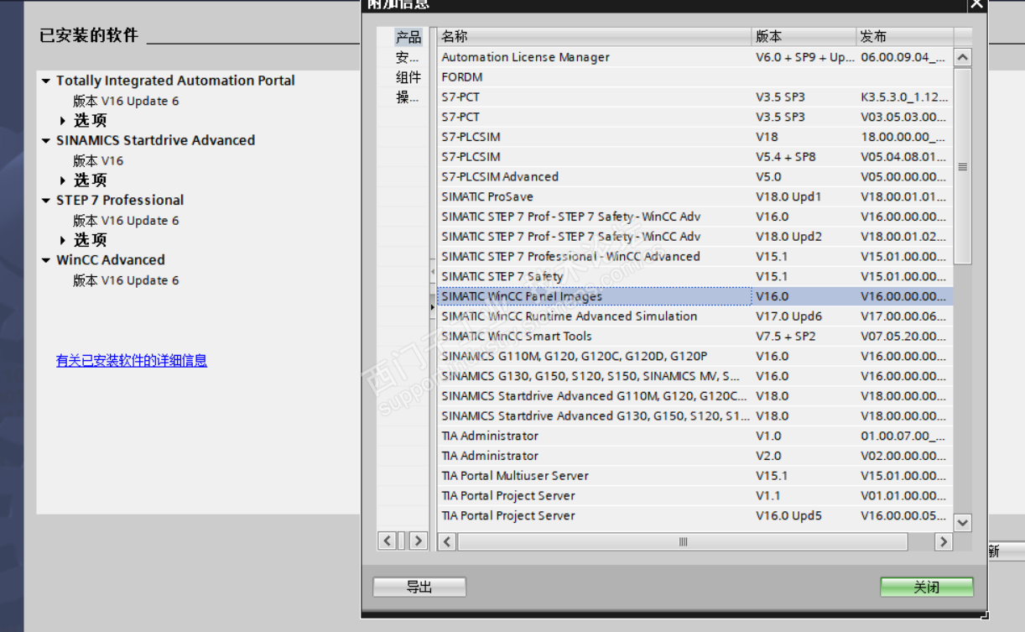Open detailed installed software information link
This screenshot has width=1025, height=632.
[x=132, y=361]
